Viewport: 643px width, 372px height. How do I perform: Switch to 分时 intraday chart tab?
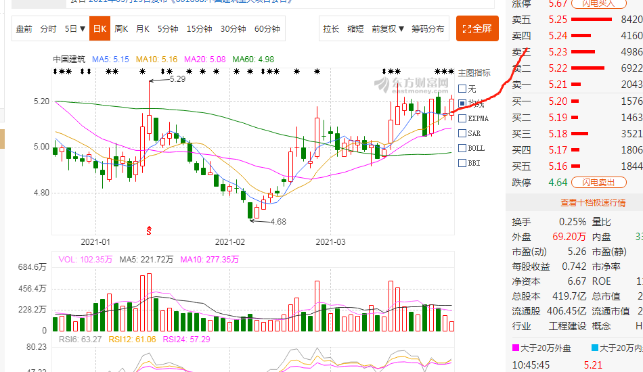pos(48,28)
